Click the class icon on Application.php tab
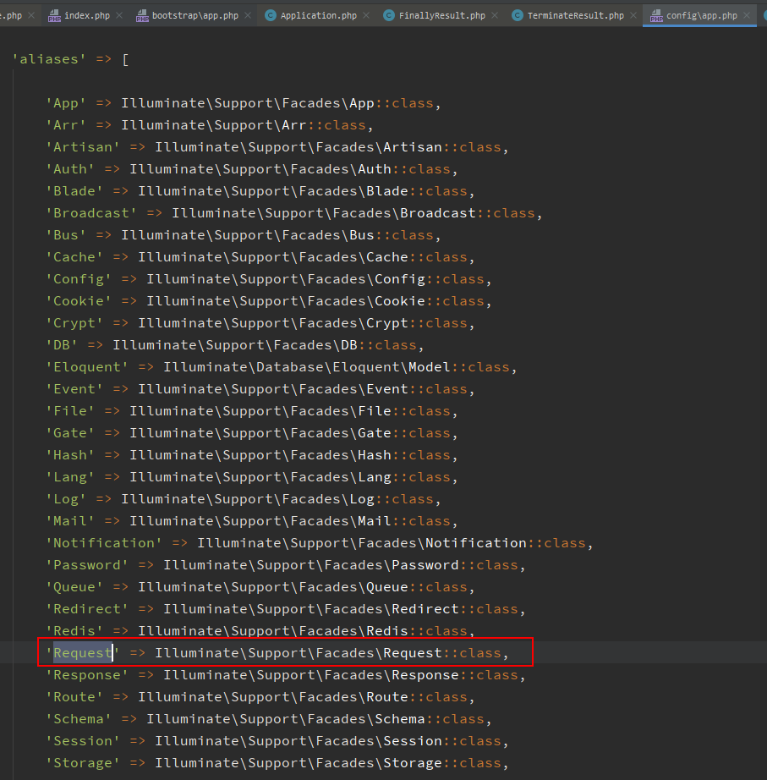The image size is (767, 780). click(270, 15)
